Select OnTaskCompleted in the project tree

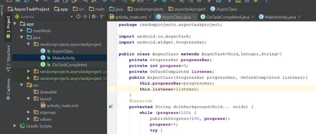(x=70, y=65)
